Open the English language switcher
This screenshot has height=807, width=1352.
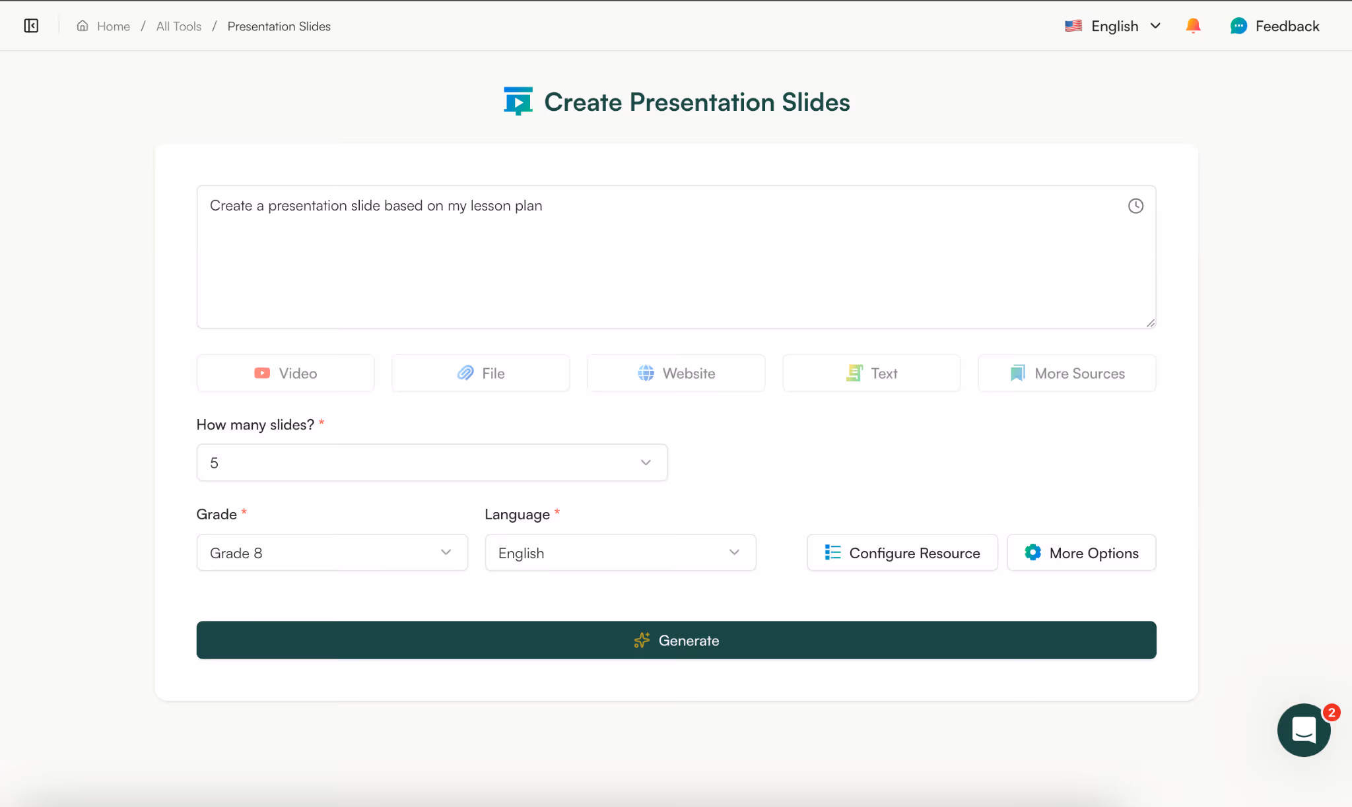point(1113,26)
